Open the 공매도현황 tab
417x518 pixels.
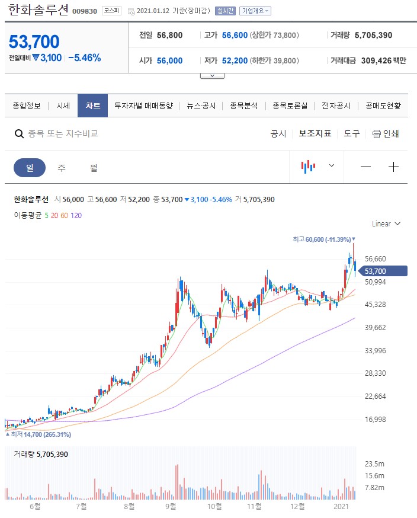[383, 105]
